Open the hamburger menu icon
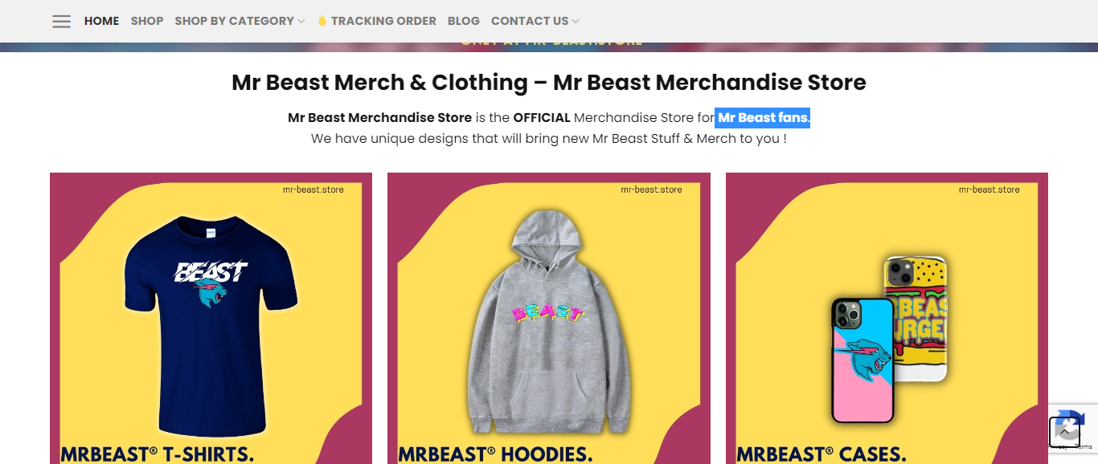The image size is (1098, 464). pyautogui.click(x=61, y=21)
